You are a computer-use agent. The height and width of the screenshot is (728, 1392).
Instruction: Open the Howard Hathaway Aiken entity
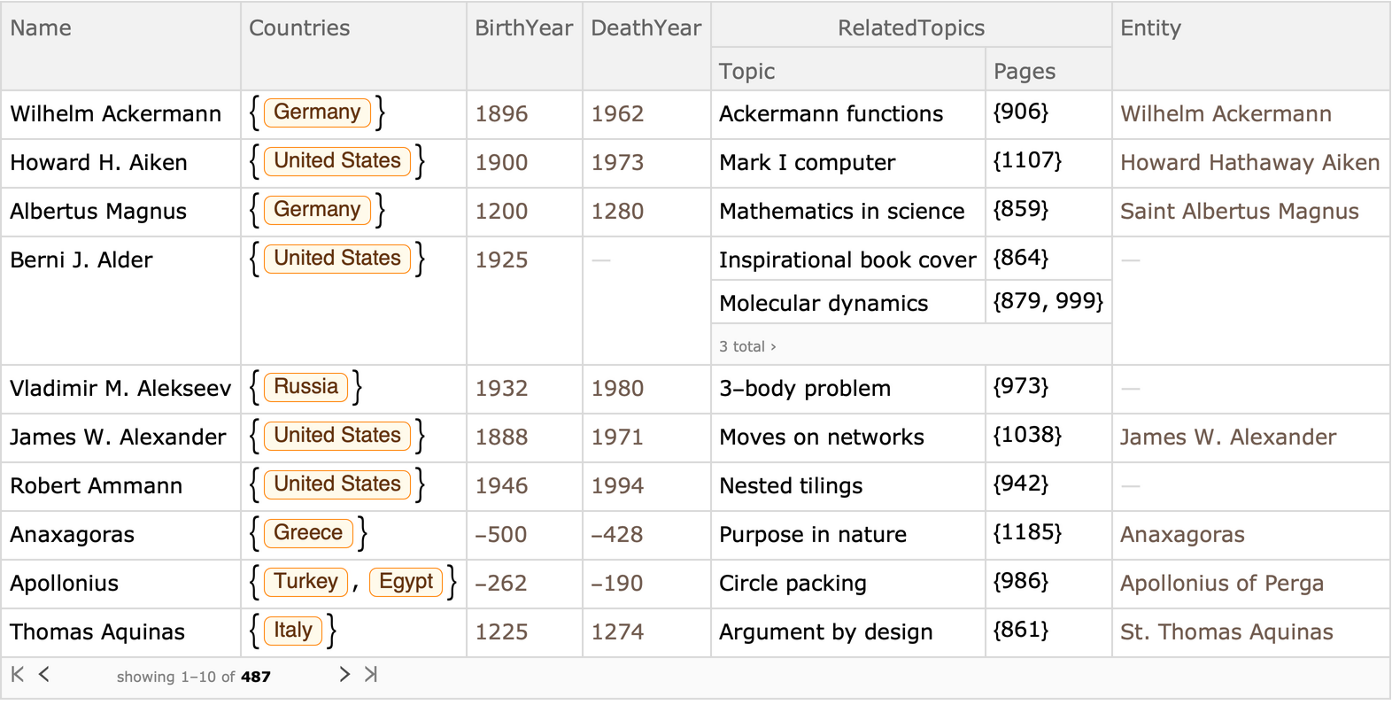(1249, 163)
